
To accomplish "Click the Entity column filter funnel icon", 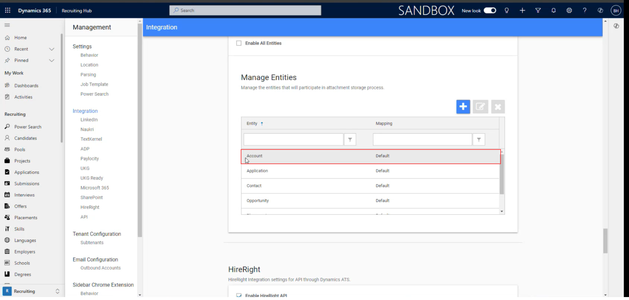I will (350, 140).
